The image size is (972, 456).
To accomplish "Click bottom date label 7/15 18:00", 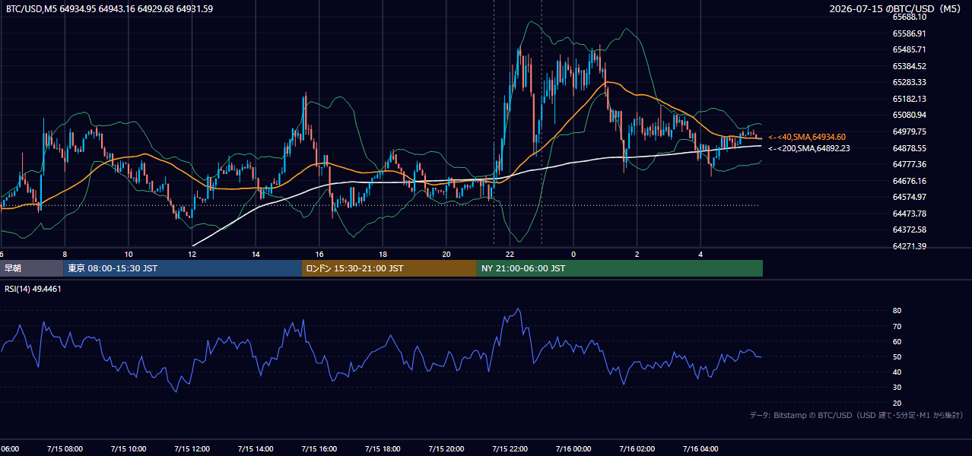I will click(x=383, y=448).
